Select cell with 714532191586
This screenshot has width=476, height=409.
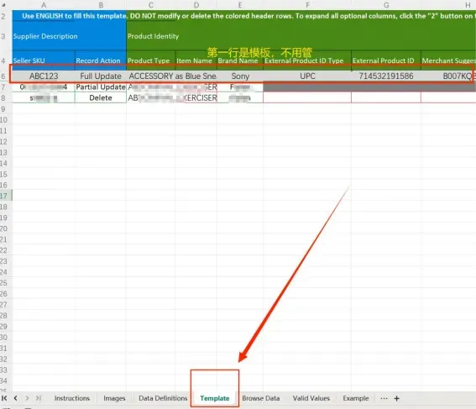386,76
